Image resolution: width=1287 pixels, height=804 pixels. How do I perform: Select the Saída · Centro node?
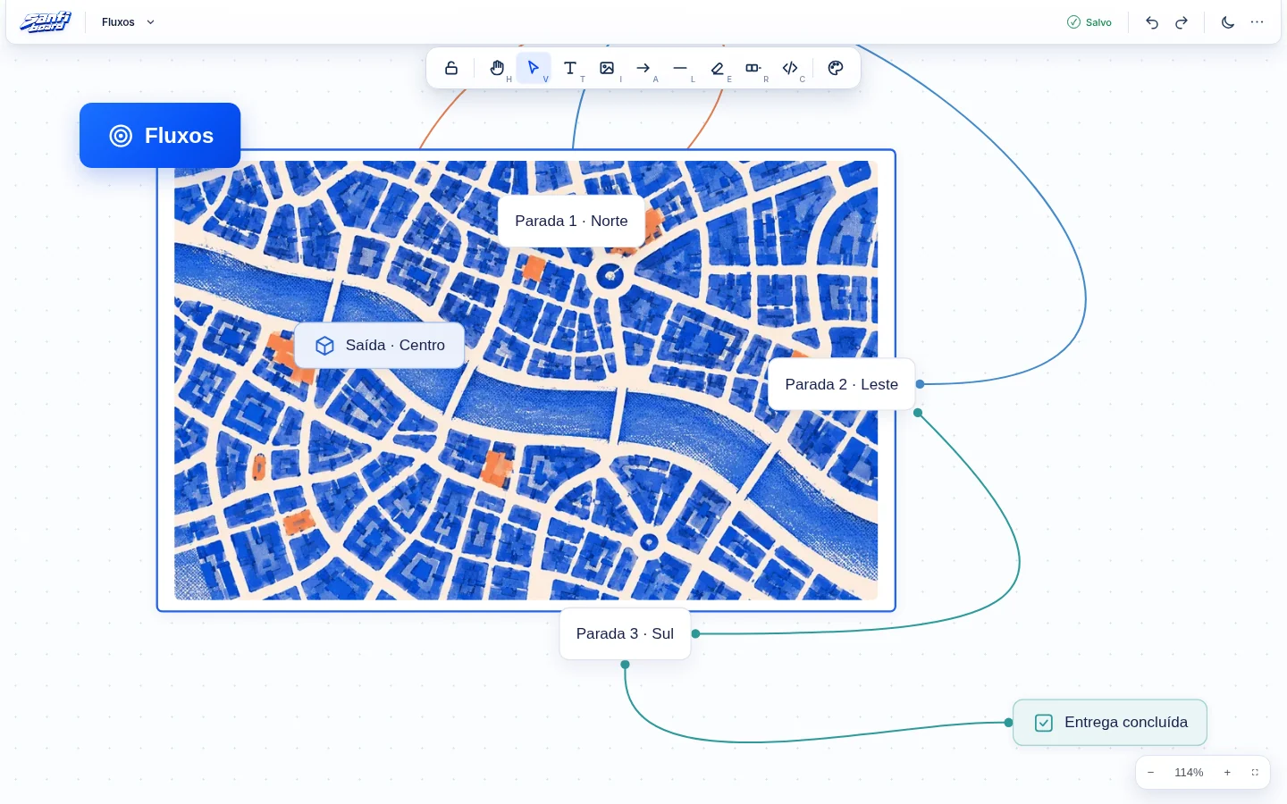click(x=380, y=346)
